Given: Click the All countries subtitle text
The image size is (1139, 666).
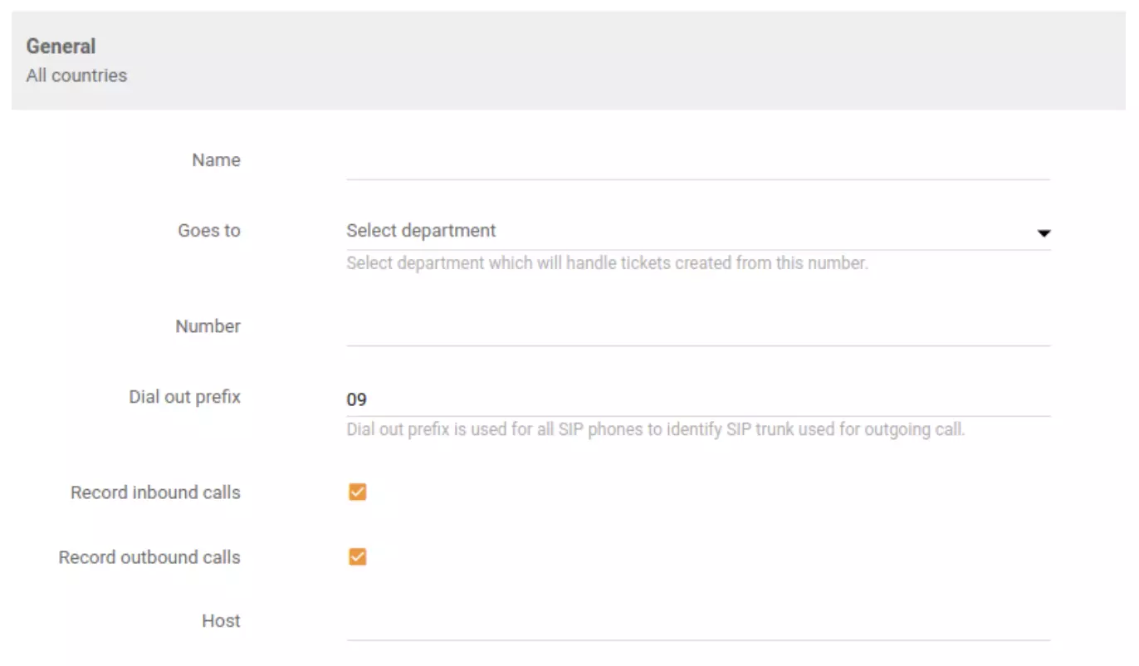Looking at the screenshot, I should 76,76.
